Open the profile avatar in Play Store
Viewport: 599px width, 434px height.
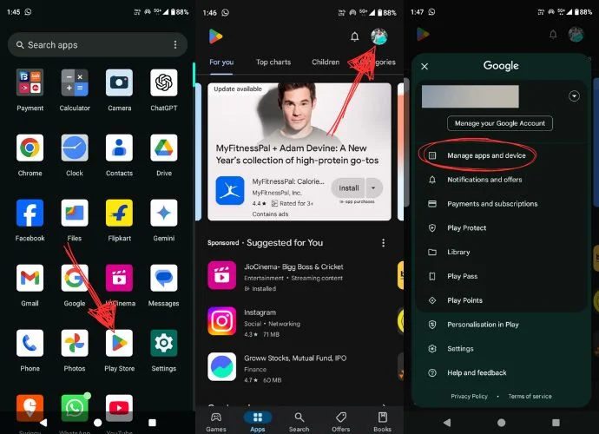[x=379, y=36]
